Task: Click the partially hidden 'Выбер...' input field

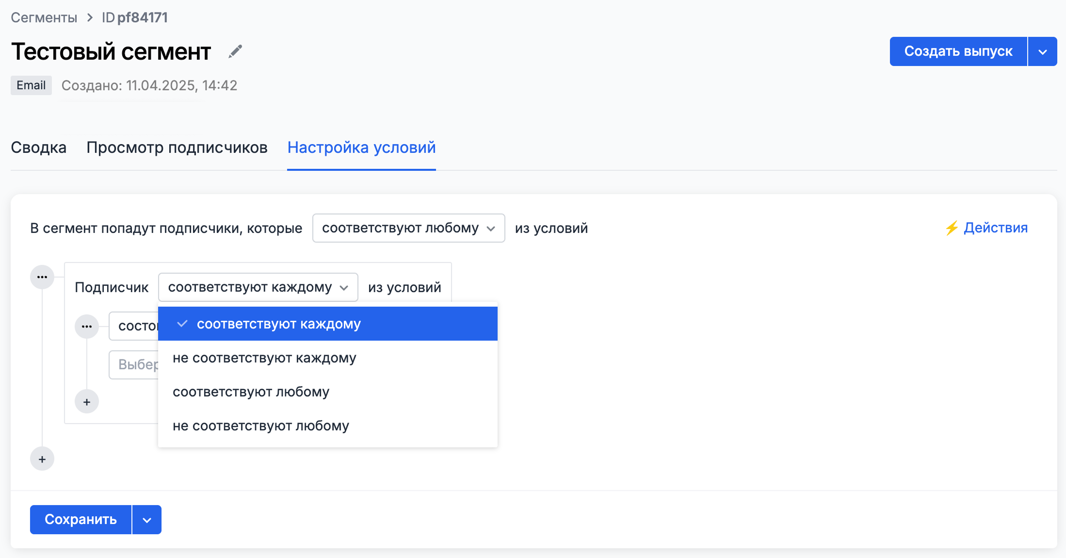Action: (x=135, y=364)
